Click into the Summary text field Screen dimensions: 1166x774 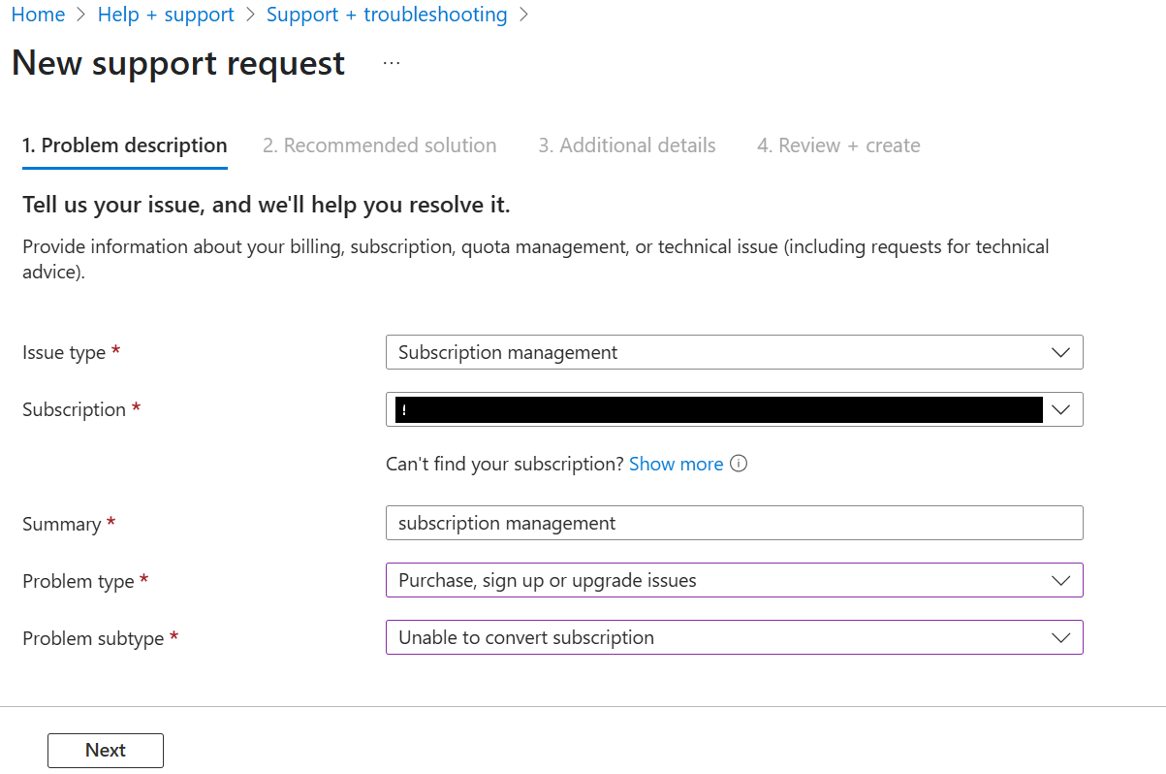point(734,524)
